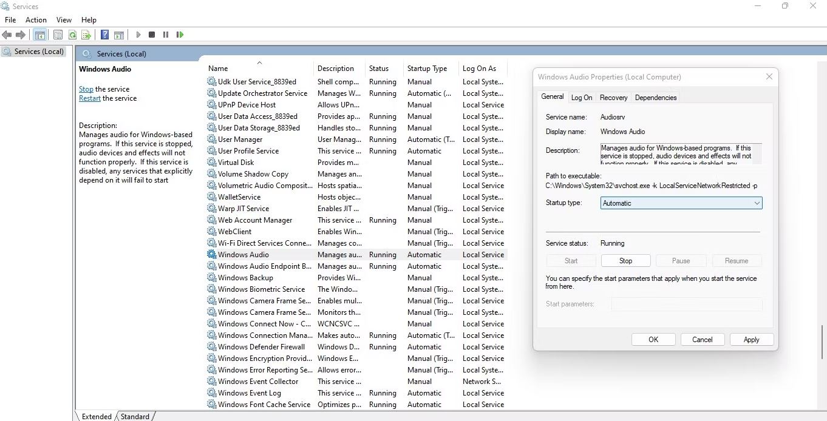Screen dimensions: 827x421
Task: Toggle Show/Hide Console Tree toolbar icon
Action: coord(40,35)
